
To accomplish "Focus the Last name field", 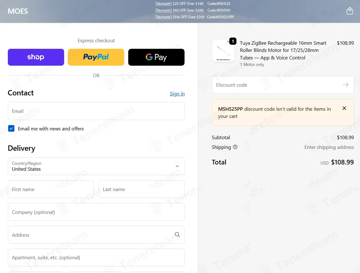I will click(142, 189).
